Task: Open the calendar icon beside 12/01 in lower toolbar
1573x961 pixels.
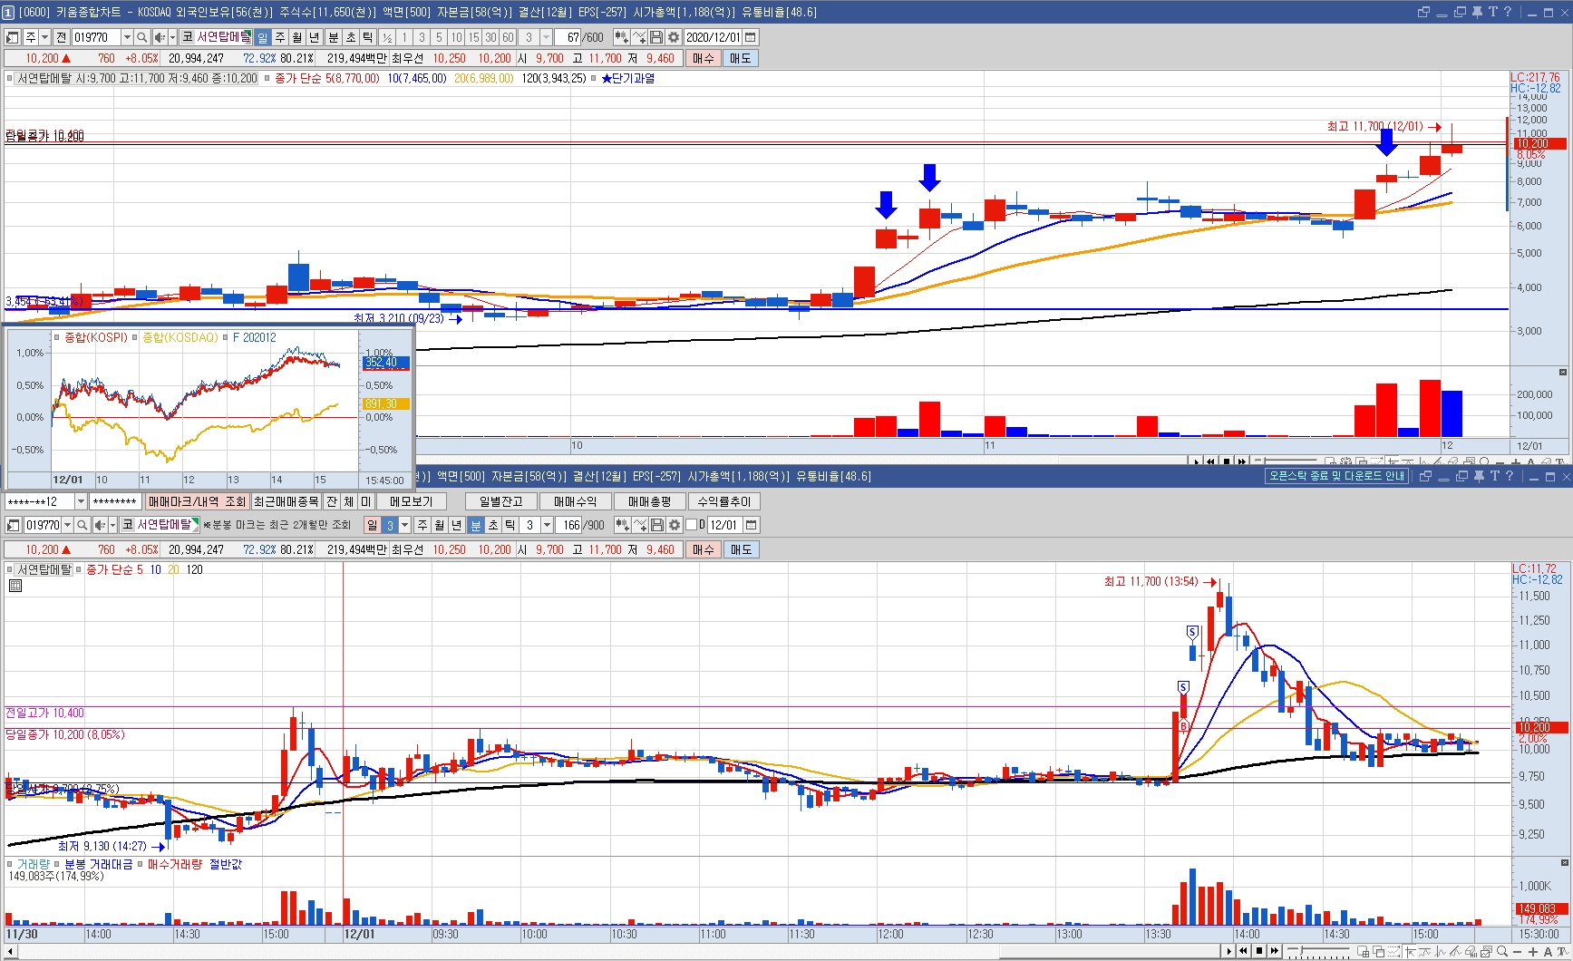Action: point(751,525)
